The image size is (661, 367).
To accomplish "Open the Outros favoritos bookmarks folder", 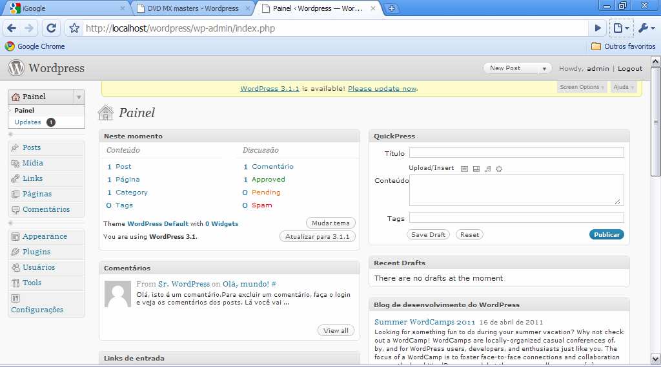I will (x=623, y=46).
